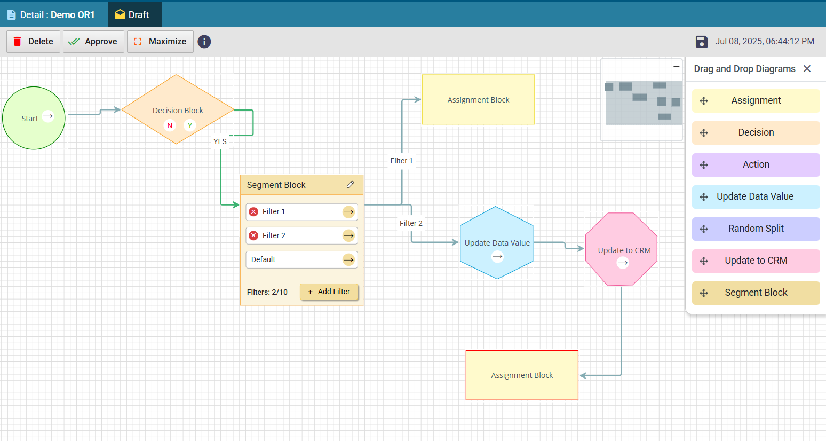Click the save disk icon
The height and width of the screenshot is (441, 826).
click(702, 42)
